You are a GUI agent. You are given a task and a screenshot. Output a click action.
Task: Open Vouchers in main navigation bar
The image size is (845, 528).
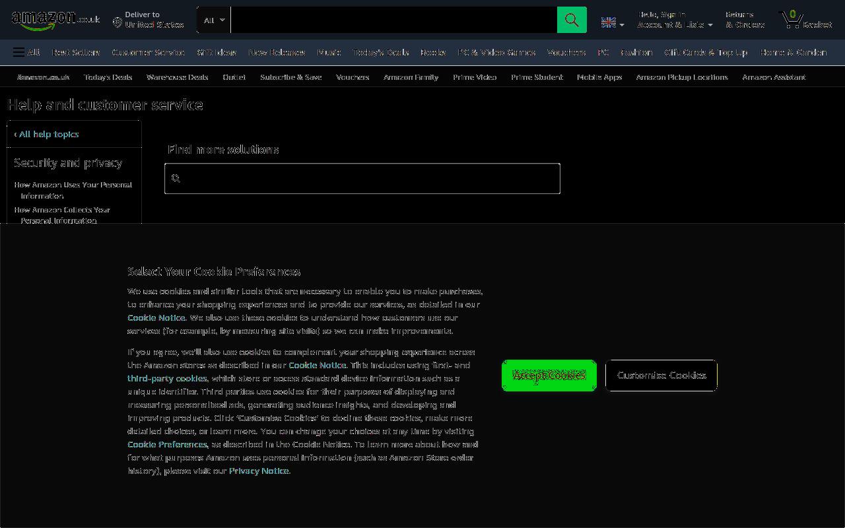[566, 52]
